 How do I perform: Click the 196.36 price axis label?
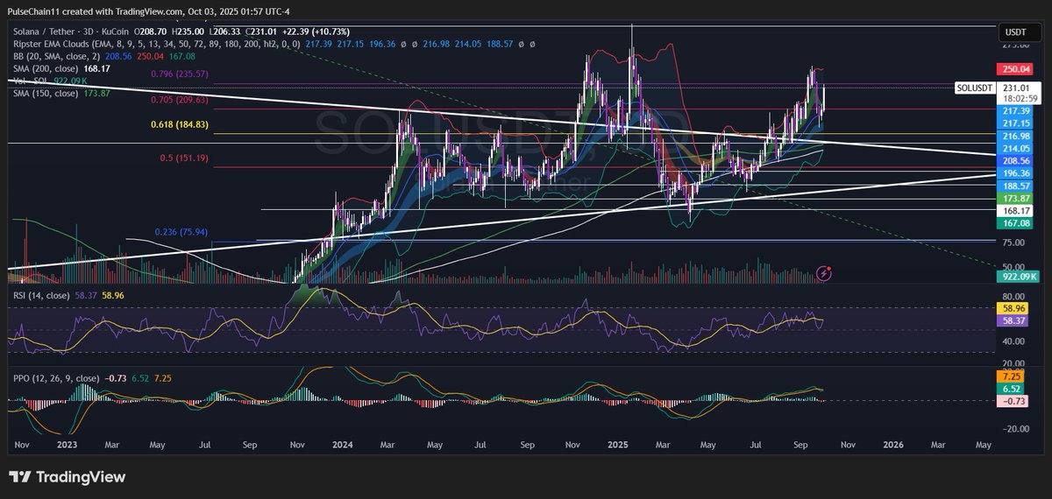tap(1015, 174)
